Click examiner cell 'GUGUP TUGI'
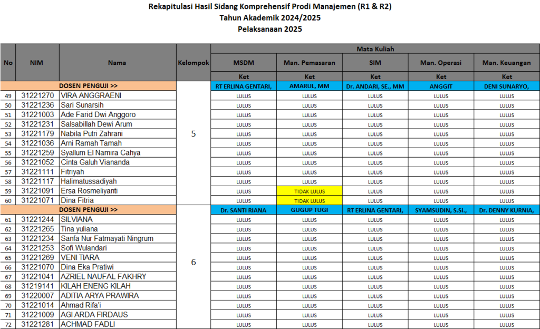Screen dimensions: 540x329 [309, 210]
